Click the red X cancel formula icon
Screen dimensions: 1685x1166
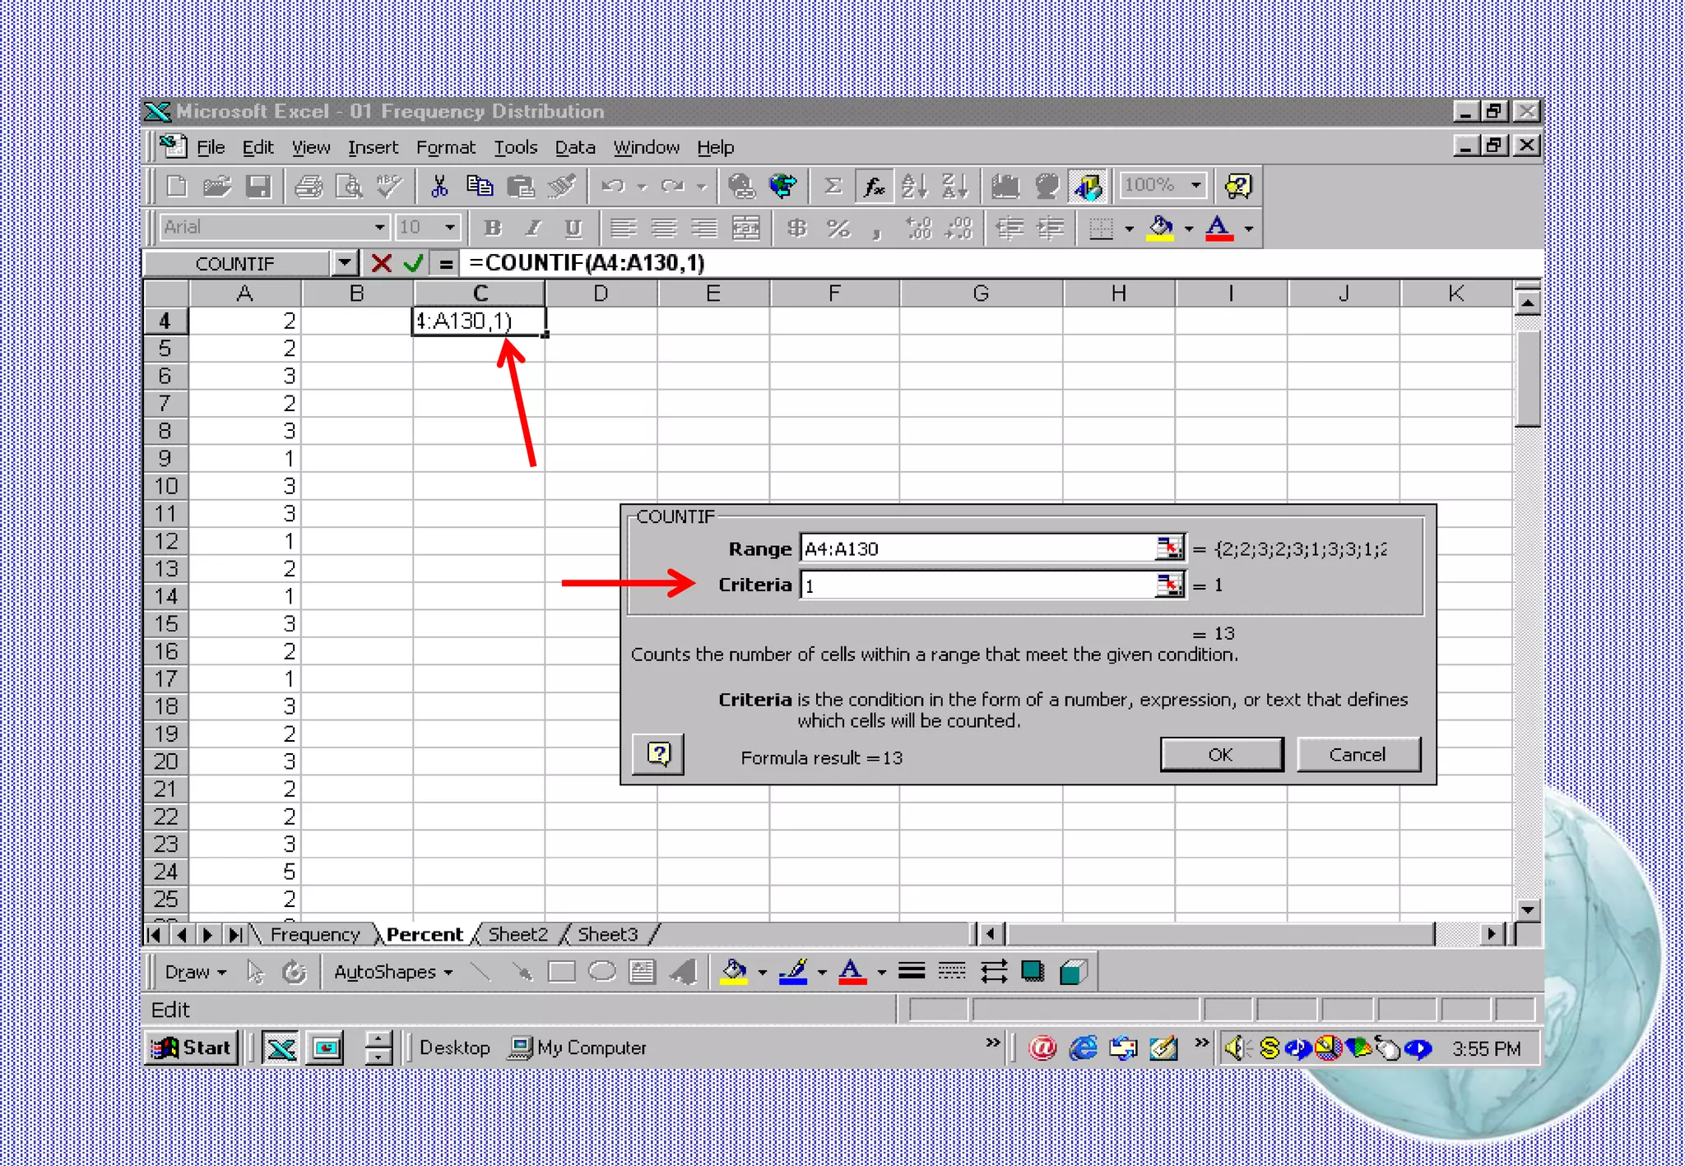tap(381, 263)
